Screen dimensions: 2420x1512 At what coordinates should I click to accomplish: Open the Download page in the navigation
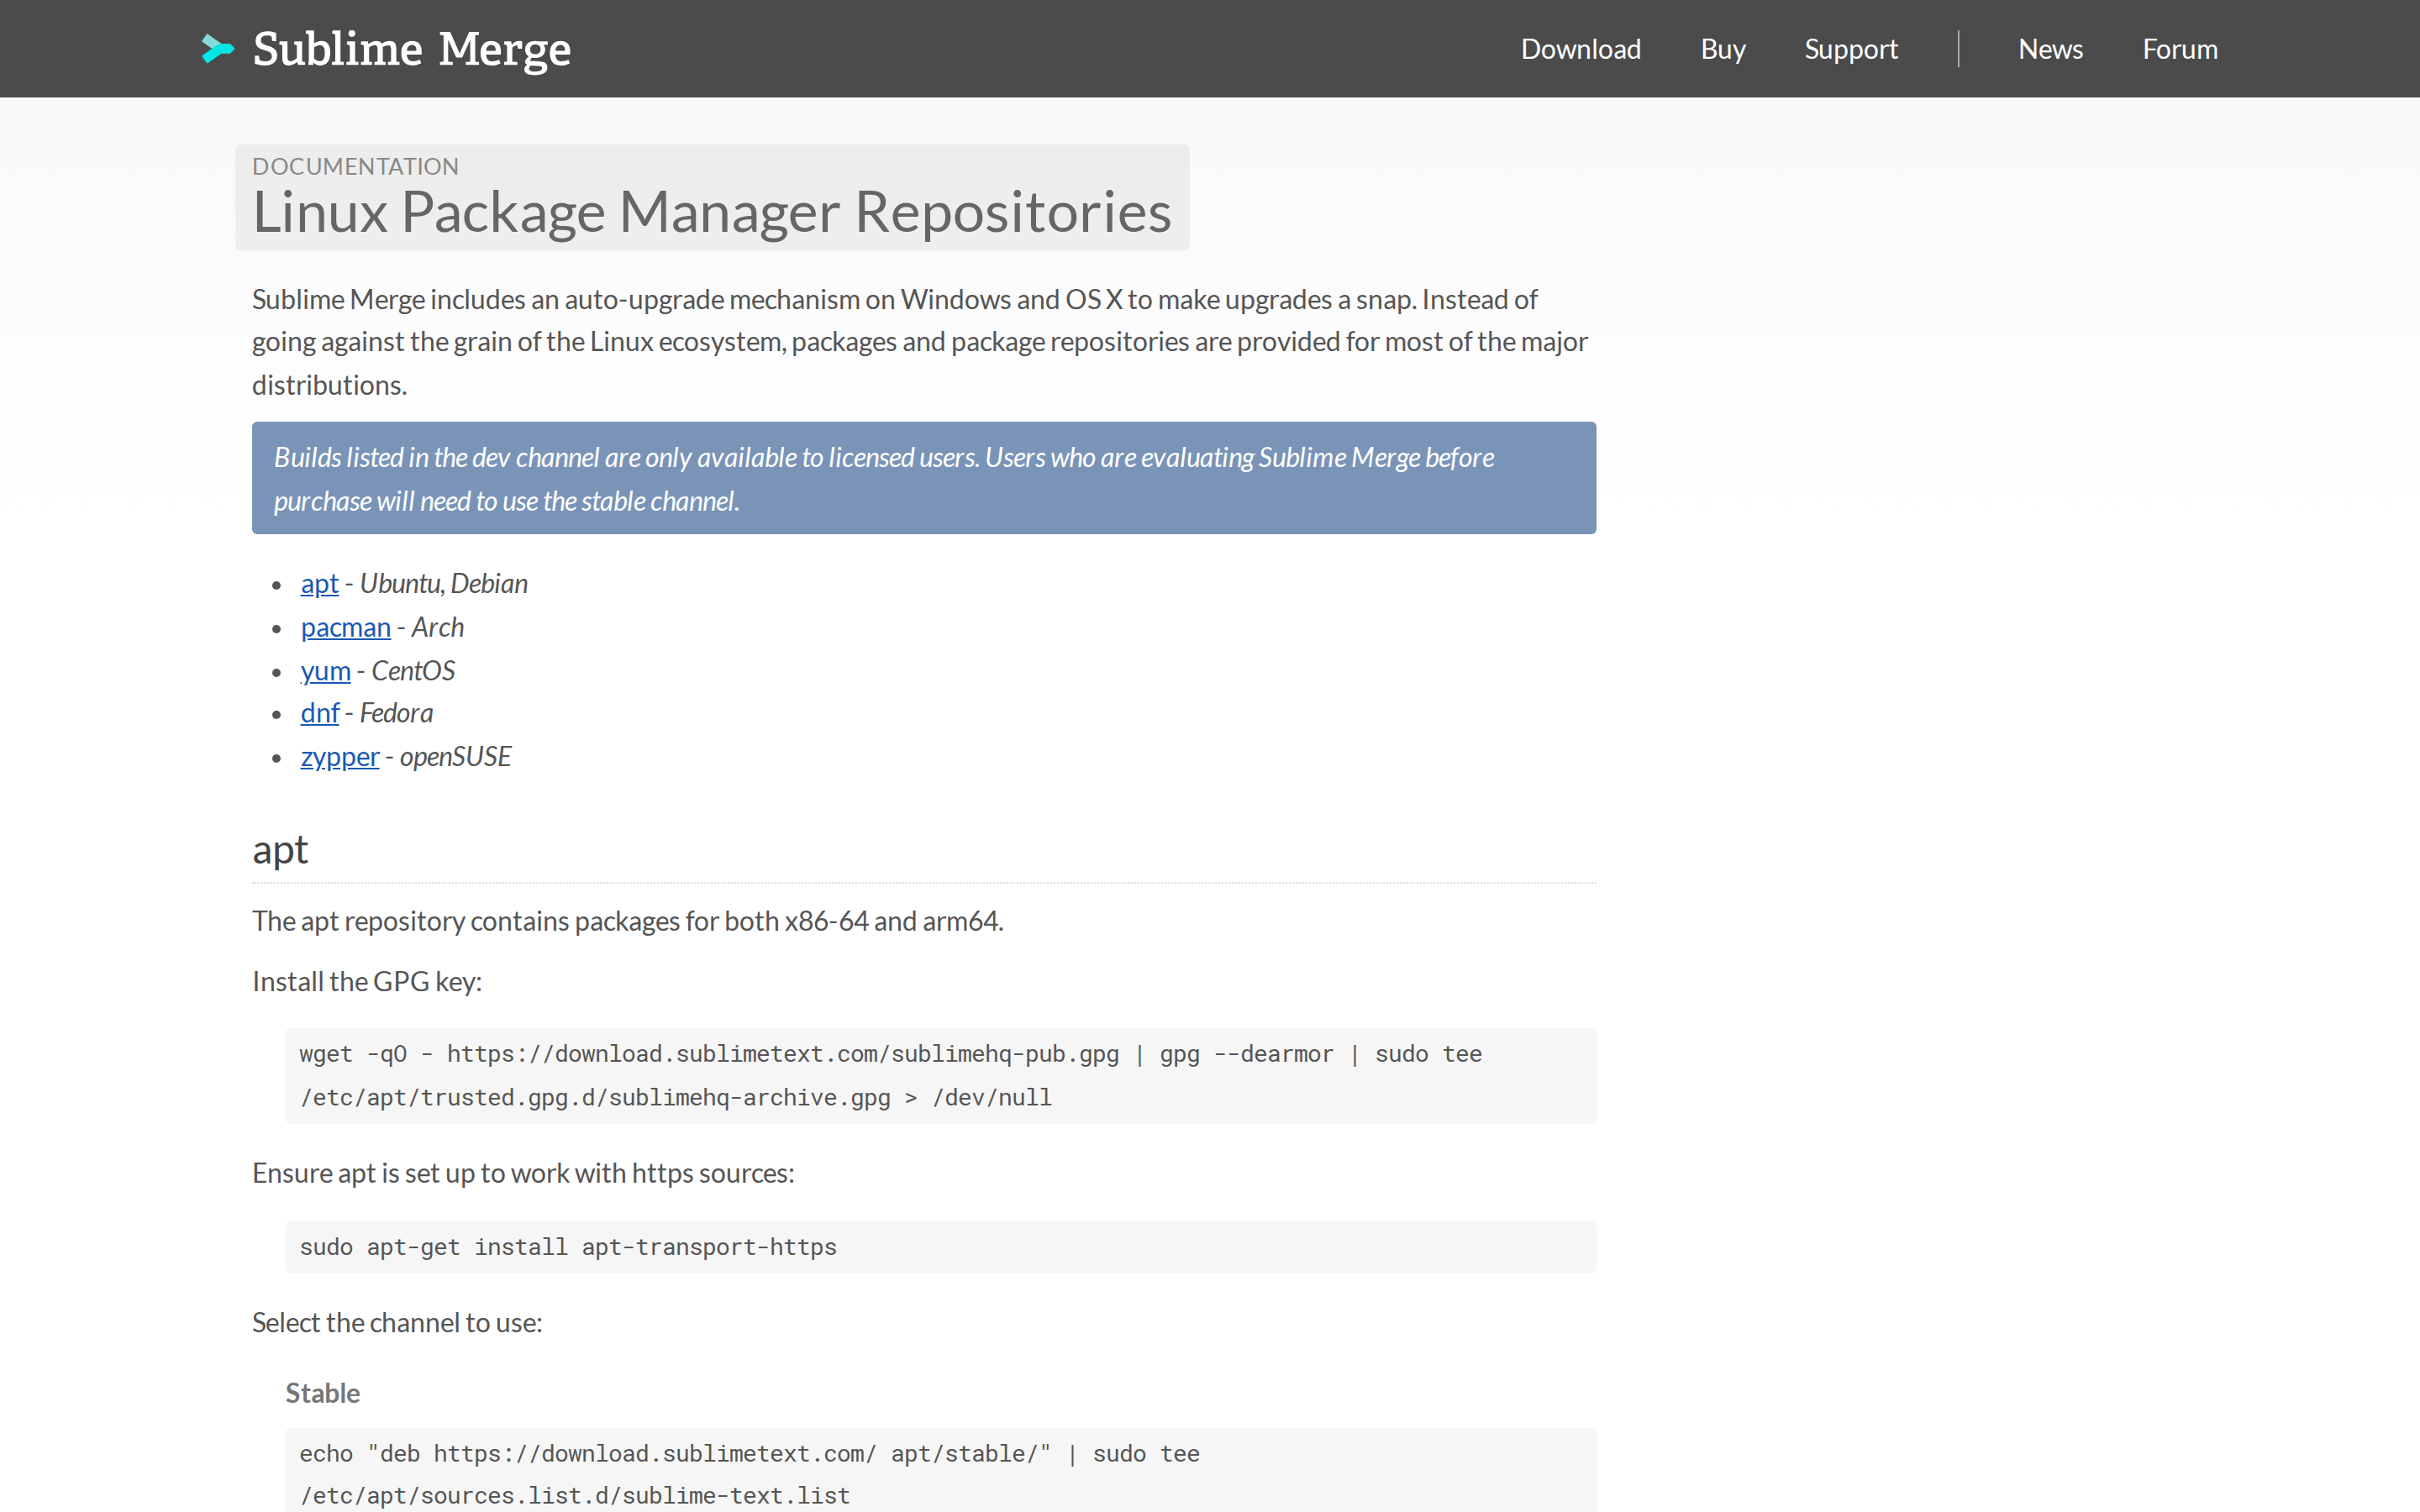(1580, 49)
